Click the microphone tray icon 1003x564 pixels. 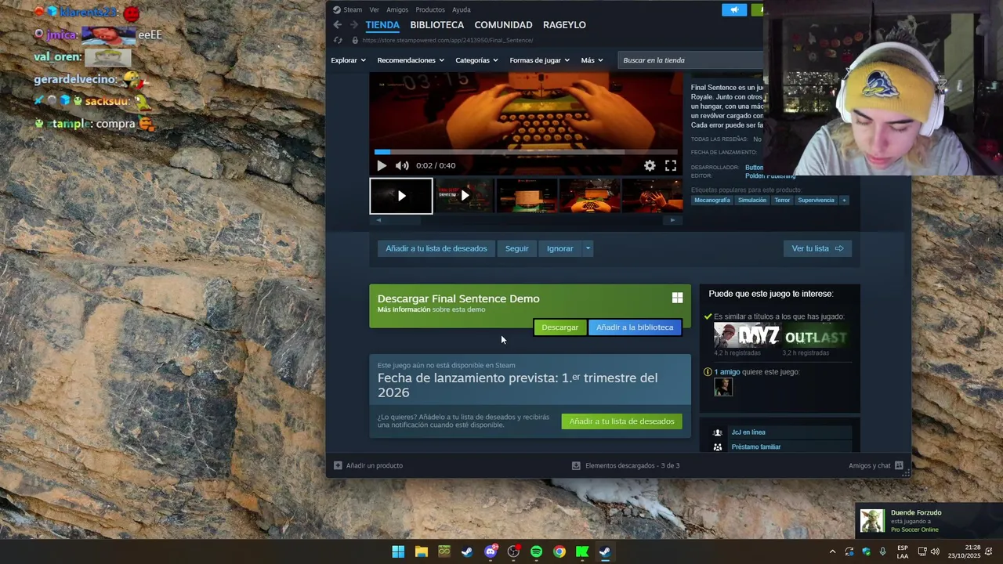pos(882,551)
